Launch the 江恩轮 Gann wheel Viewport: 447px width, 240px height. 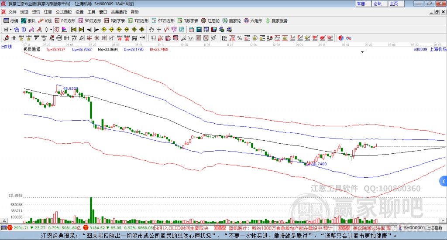210,21
